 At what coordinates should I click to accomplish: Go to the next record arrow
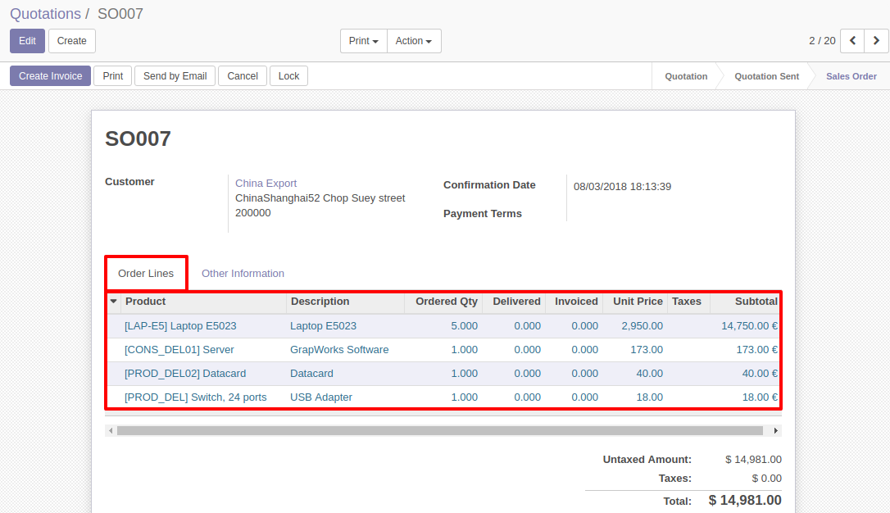(x=877, y=41)
